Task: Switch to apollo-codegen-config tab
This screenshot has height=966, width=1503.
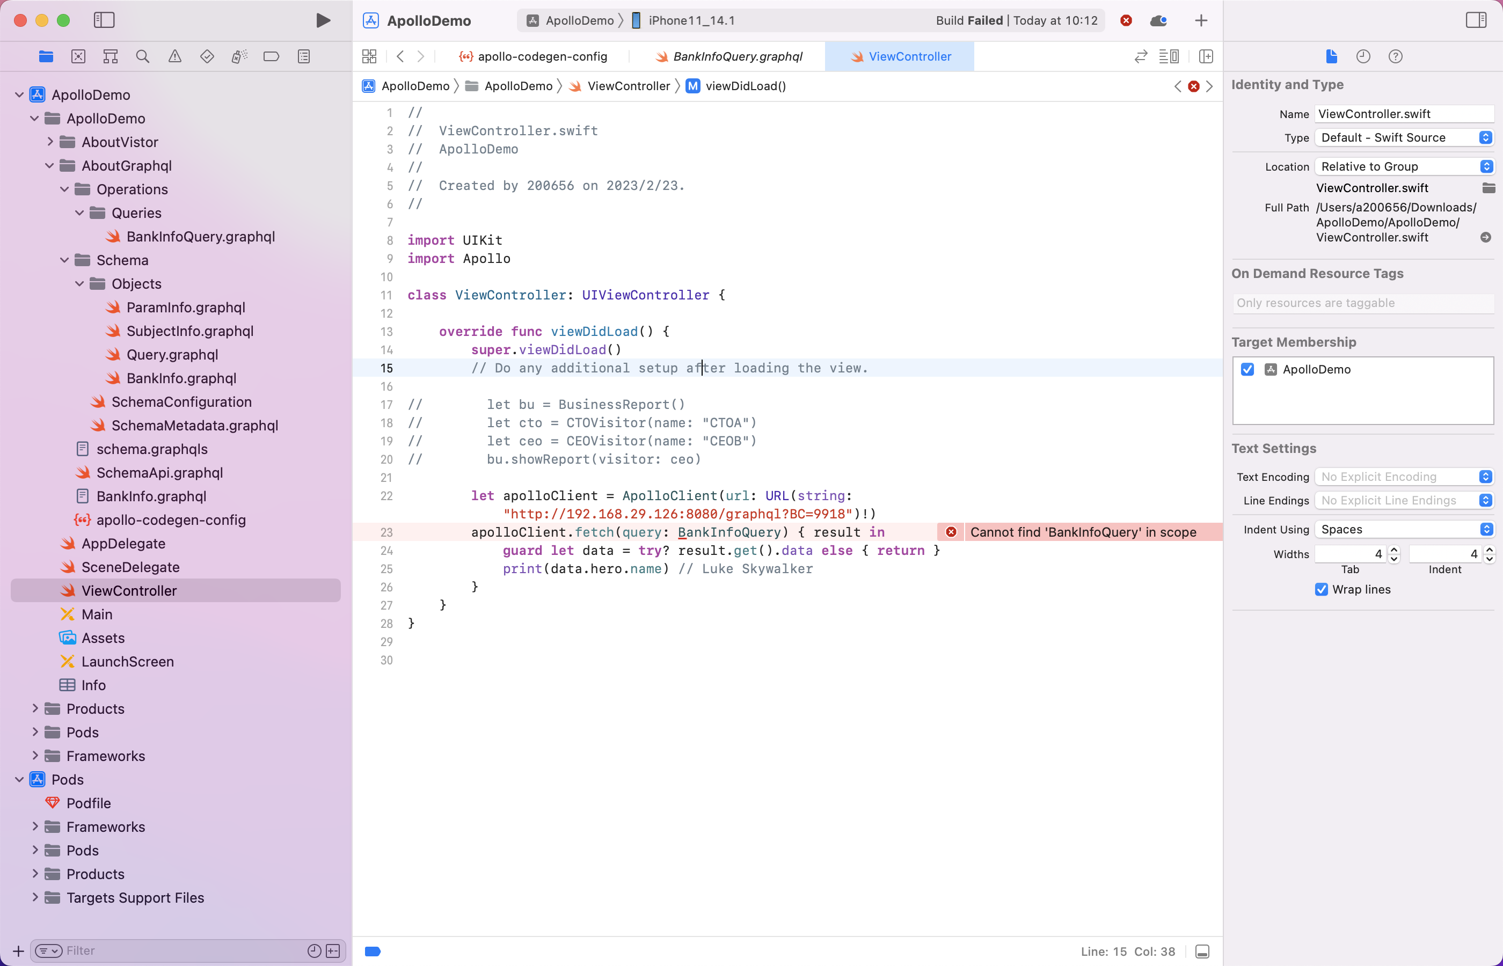Action: click(x=533, y=56)
